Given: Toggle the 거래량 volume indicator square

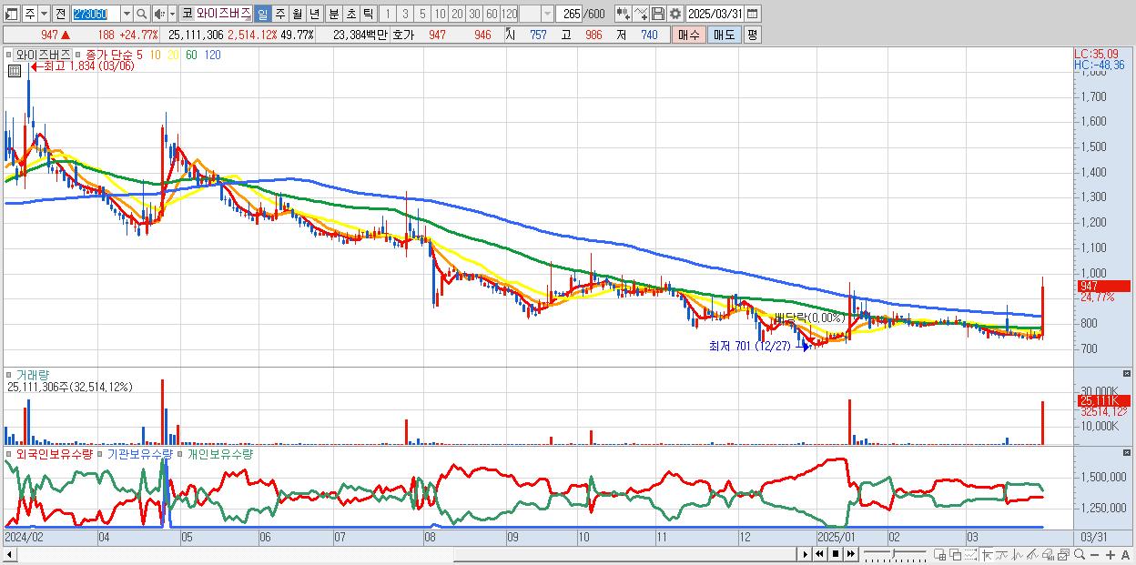Looking at the screenshot, I should tap(10, 375).
